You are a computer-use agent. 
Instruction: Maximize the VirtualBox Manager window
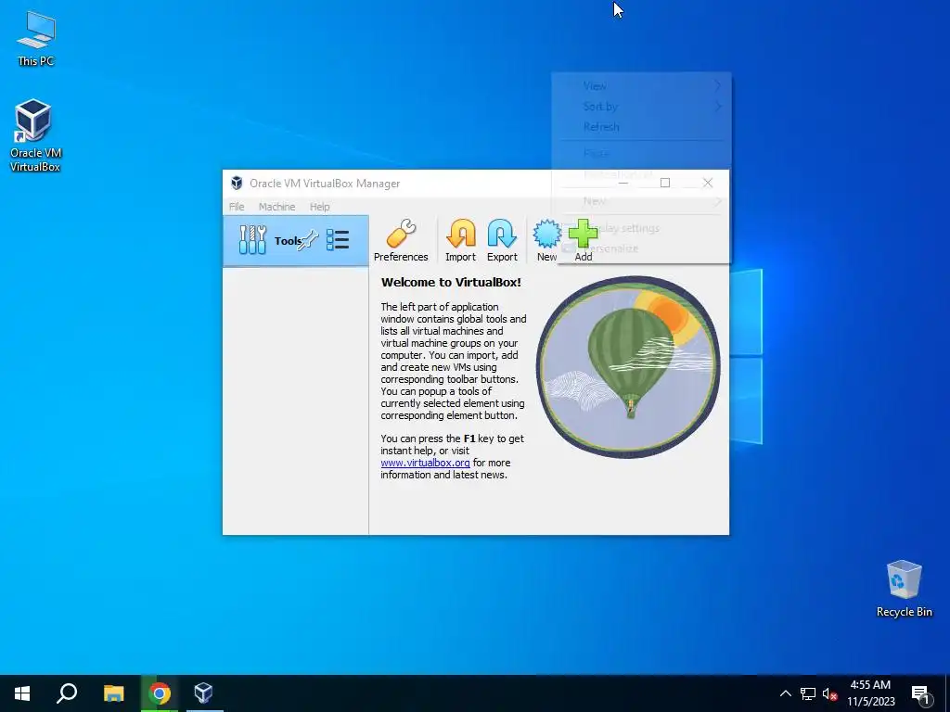click(664, 183)
